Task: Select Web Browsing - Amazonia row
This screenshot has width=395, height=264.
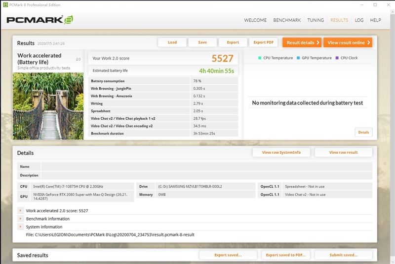Action: [163, 96]
